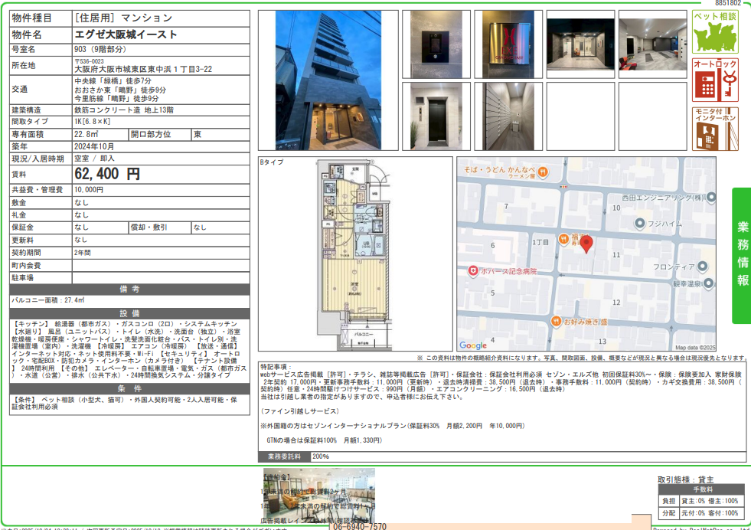Click the red location pin on map
Viewport: 751px width, 530px height.
pyautogui.click(x=586, y=245)
